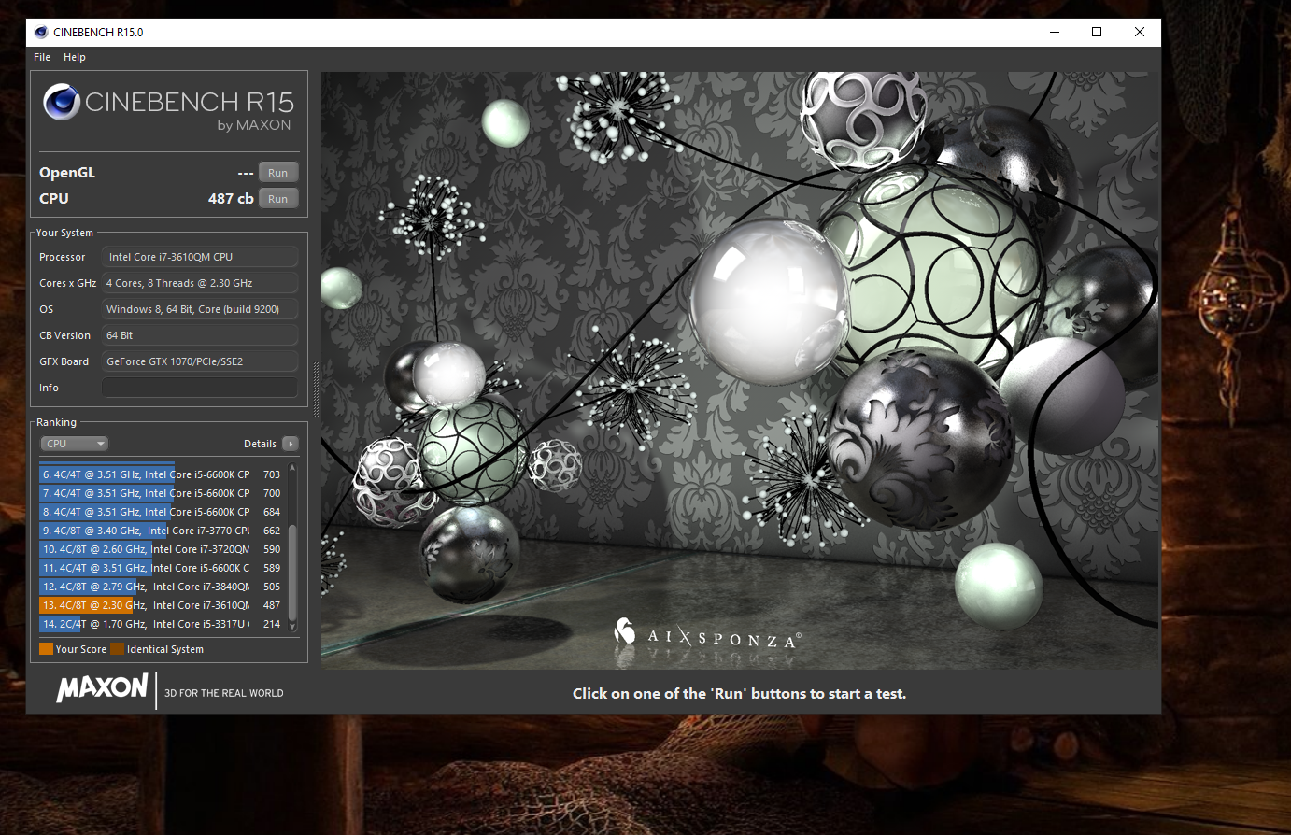Click the ranking scrollbar up arrow

(x=292, y=467)
